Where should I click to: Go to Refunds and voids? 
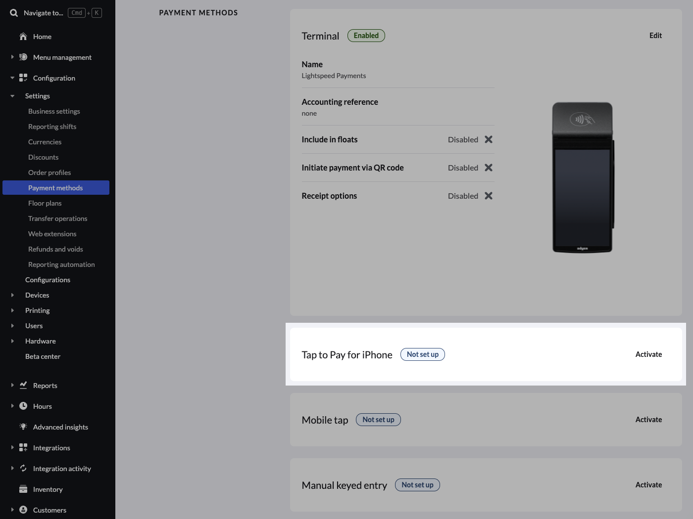point(55,249)
